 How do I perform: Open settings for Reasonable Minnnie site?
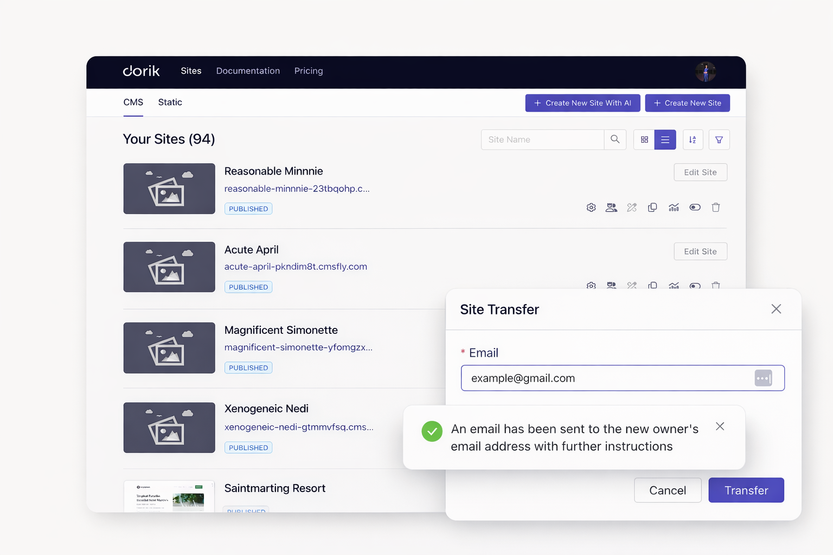click(591, 208)
